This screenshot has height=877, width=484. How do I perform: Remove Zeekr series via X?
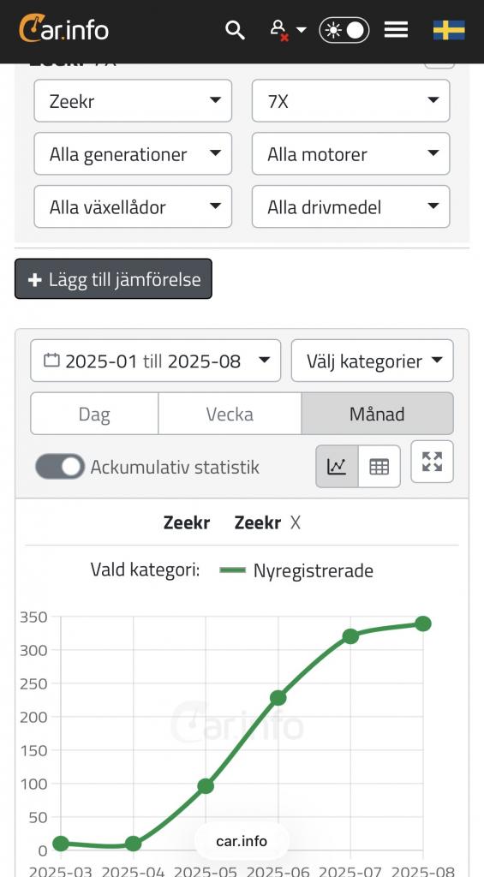click(x=296, y=523)
